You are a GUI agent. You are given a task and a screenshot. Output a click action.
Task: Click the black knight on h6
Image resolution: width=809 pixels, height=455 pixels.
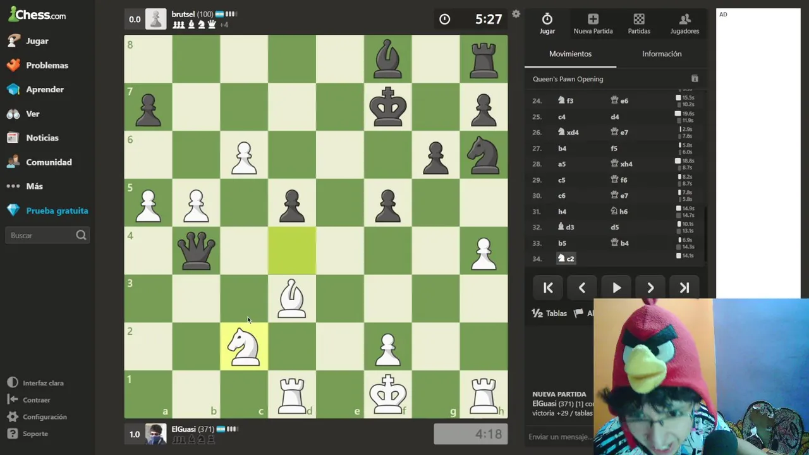(x=484, y=155)
